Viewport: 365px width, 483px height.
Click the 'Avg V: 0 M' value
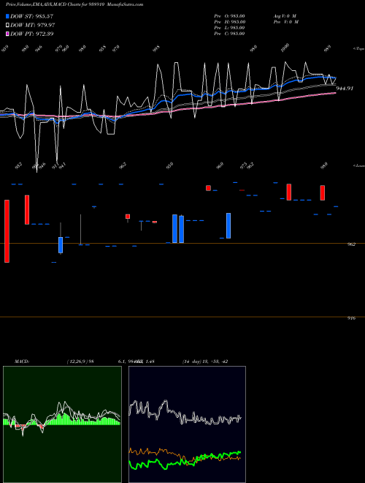[284, 16]
